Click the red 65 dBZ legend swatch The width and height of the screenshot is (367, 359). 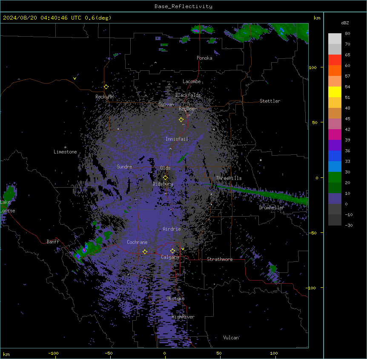click(335, 60)
